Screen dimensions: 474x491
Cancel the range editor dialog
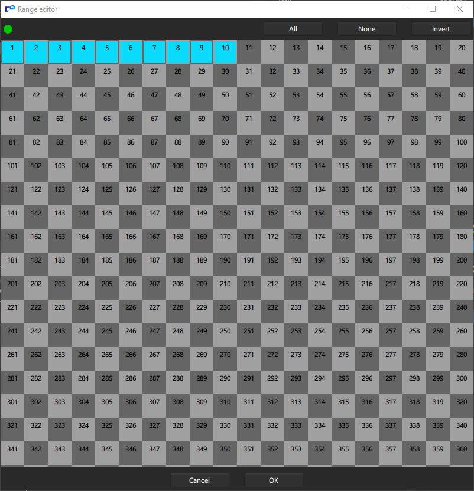click(199, 480)
